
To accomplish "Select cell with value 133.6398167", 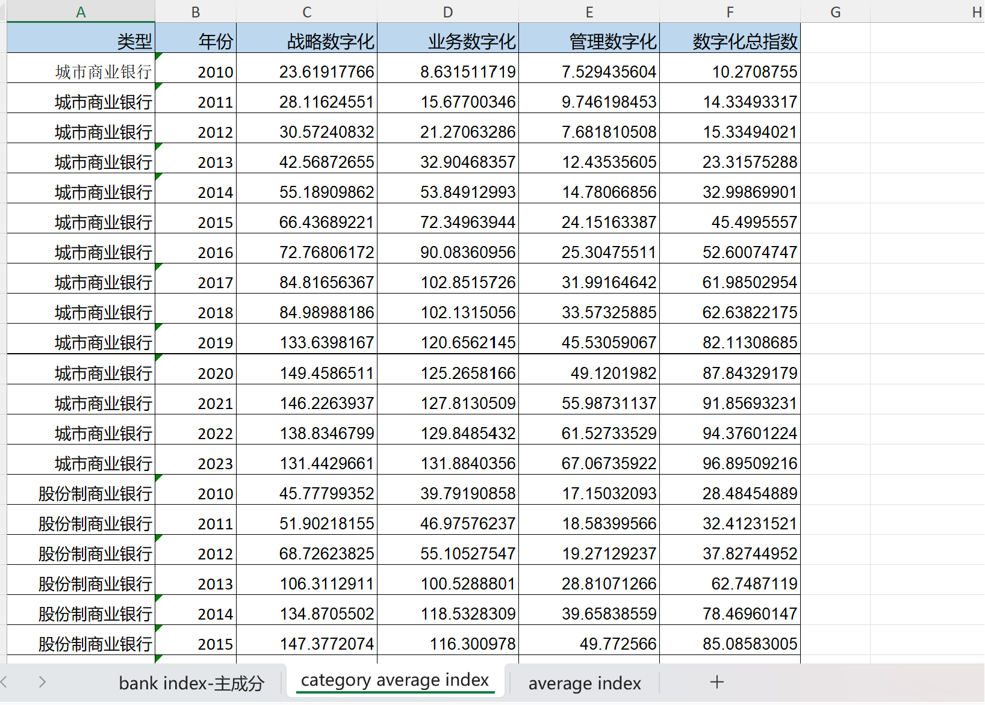I will [307, 339].
